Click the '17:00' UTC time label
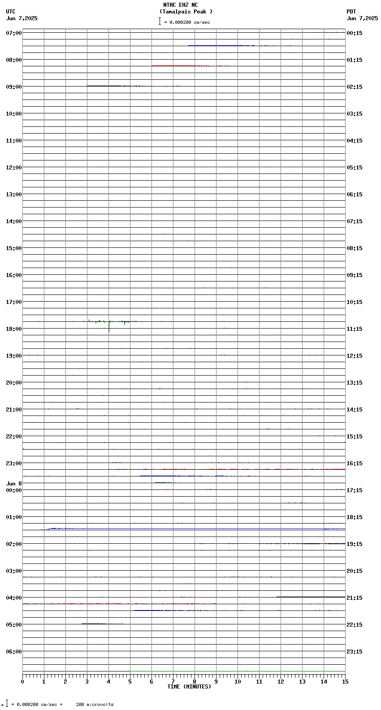 (x=14, y=302)
